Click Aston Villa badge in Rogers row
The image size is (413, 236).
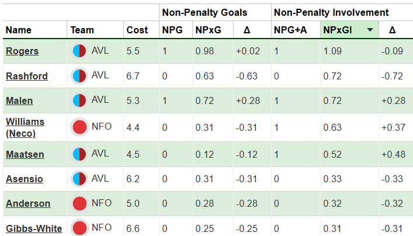80,51
